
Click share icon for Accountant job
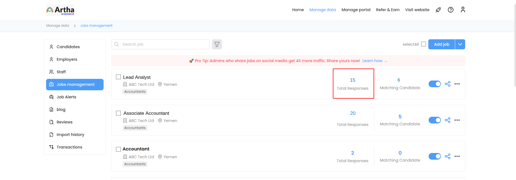(x=448, y=156)
